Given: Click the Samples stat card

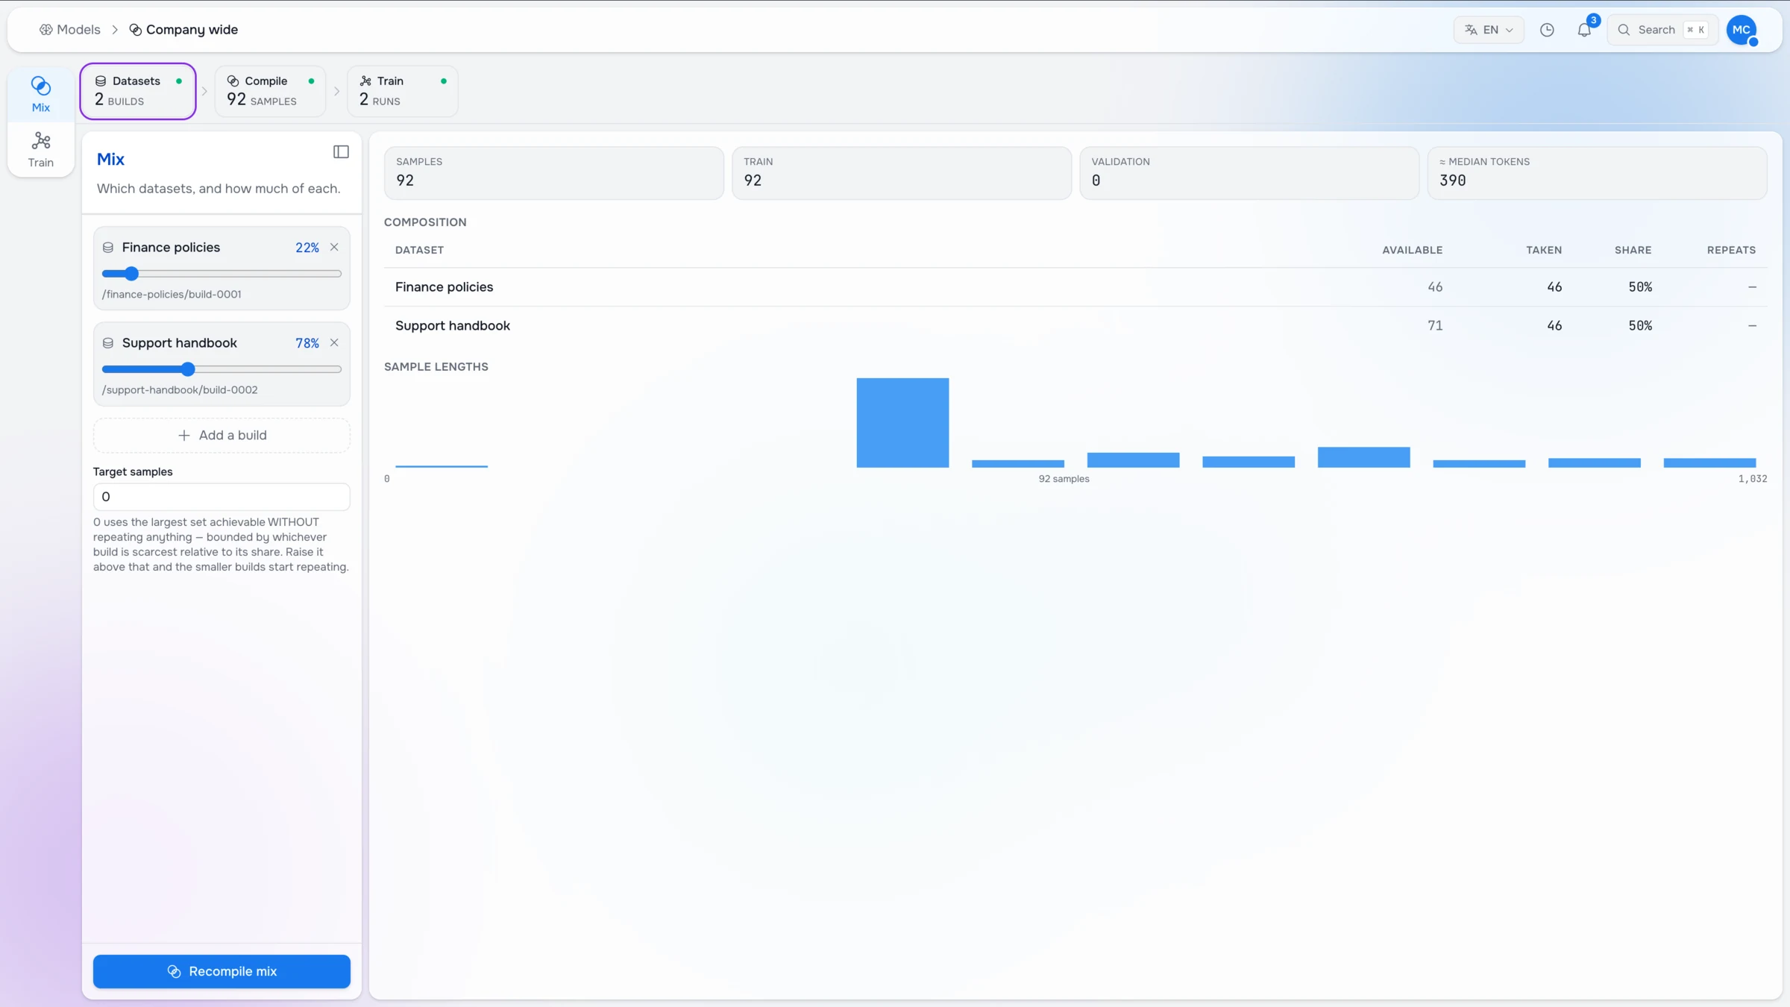Looking at the screenshot, I should tap(553, 173).
